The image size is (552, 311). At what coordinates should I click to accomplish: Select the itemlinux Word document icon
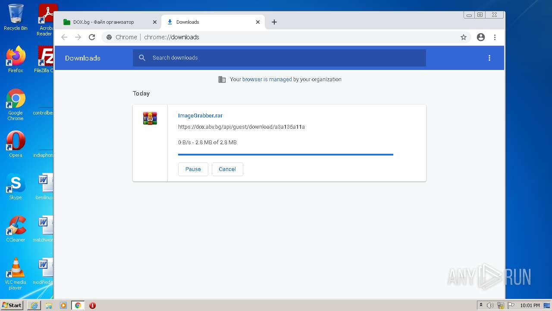click(x=45, y=187)
